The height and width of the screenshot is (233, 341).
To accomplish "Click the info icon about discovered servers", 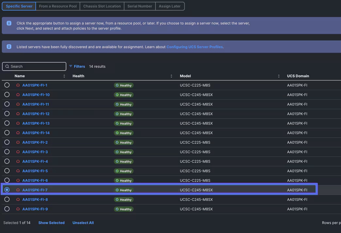I will (x=9, y=46).
